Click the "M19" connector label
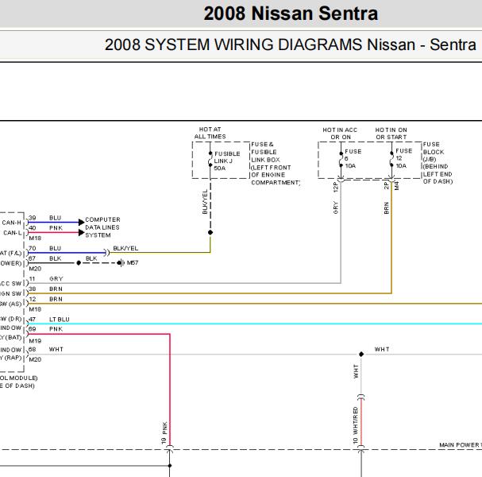 tap(35, 341)
